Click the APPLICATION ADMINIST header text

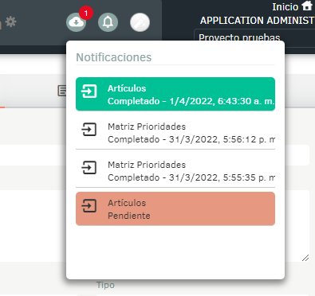click(x=258, y=21)
